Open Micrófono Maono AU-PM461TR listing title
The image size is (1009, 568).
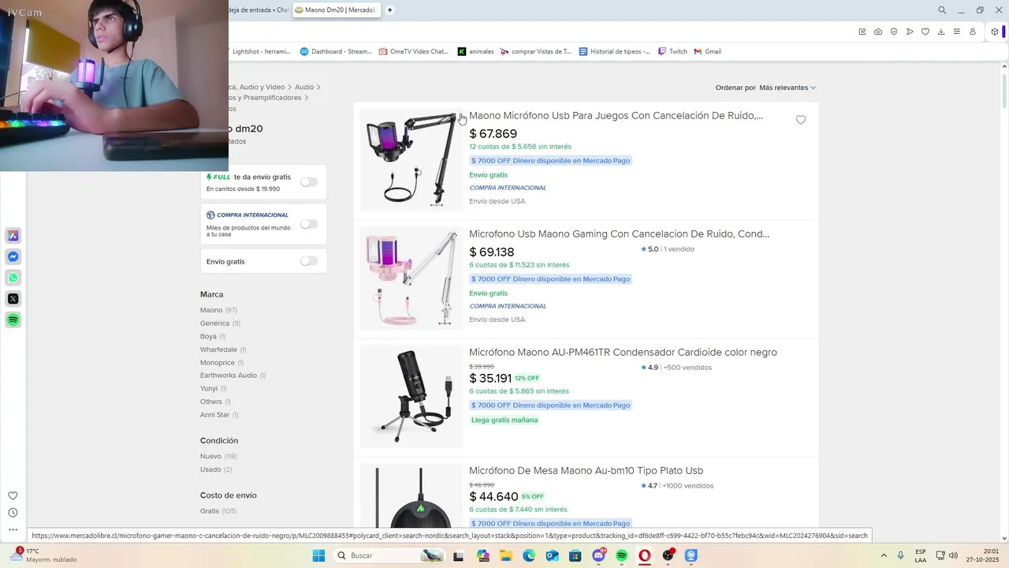623,352
